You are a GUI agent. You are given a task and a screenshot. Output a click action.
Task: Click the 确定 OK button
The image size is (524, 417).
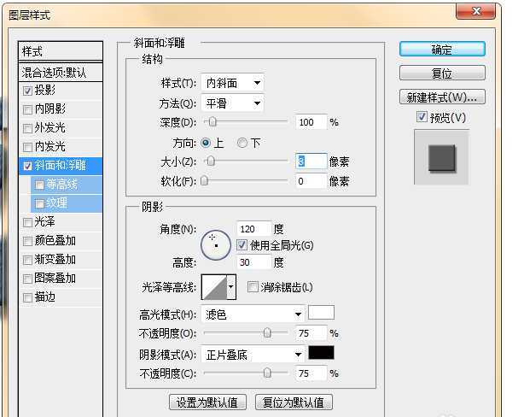pos(441,50)
